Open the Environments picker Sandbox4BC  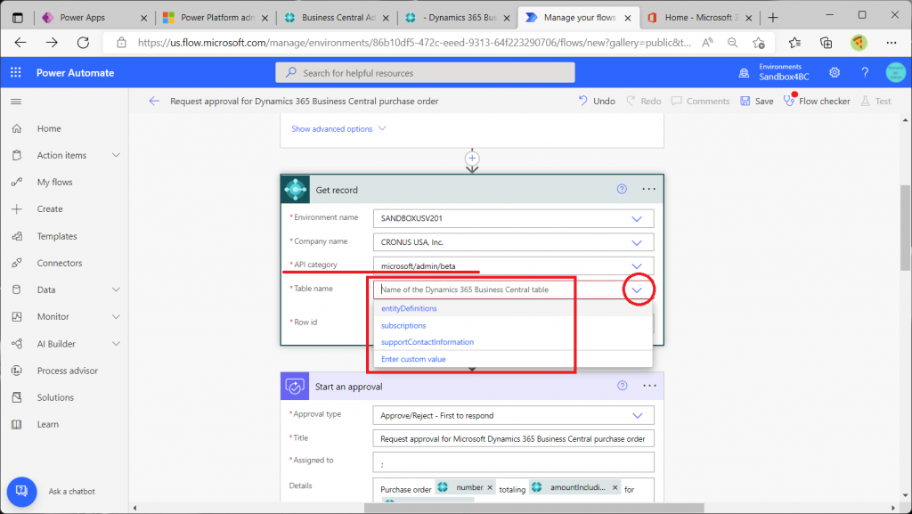pyautogui.click(x=774, y=72)
